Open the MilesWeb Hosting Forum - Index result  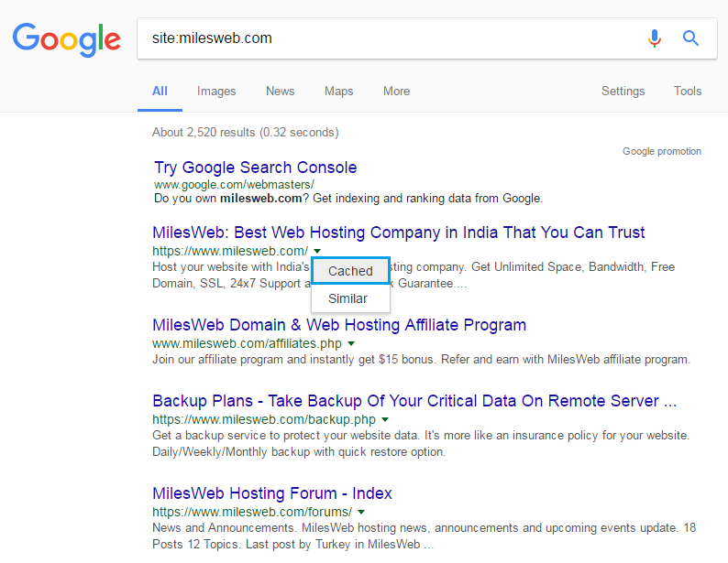pyautogui.click(x=271, y=493)
